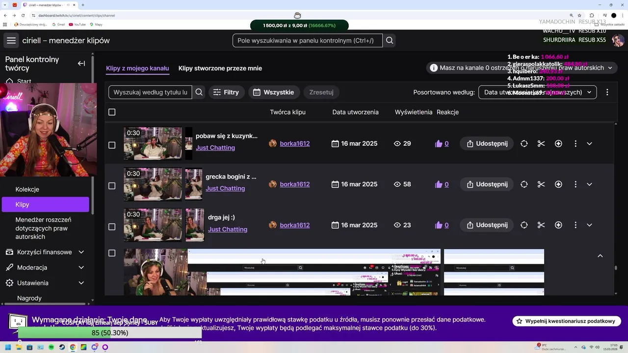Click the circular arrows icon on 'grecka bogini z ...' row
The height and width of the screenshot is (353, 628).
(524, 184)
